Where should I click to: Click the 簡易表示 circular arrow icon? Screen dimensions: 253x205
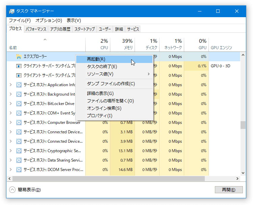[x=12, y=190]
